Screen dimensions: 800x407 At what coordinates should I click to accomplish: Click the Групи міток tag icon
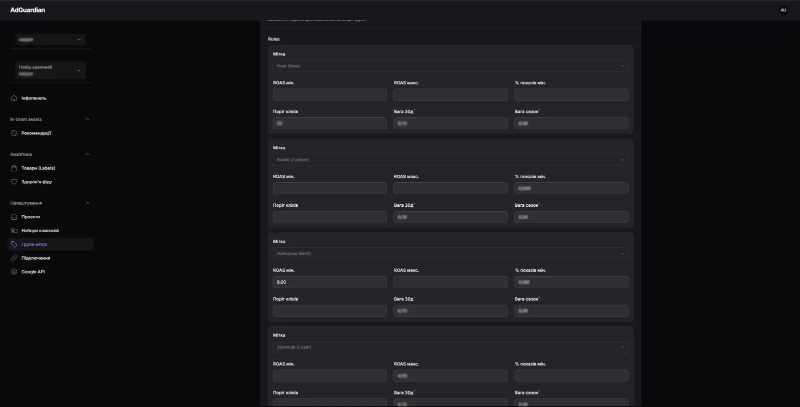point(14,244)
